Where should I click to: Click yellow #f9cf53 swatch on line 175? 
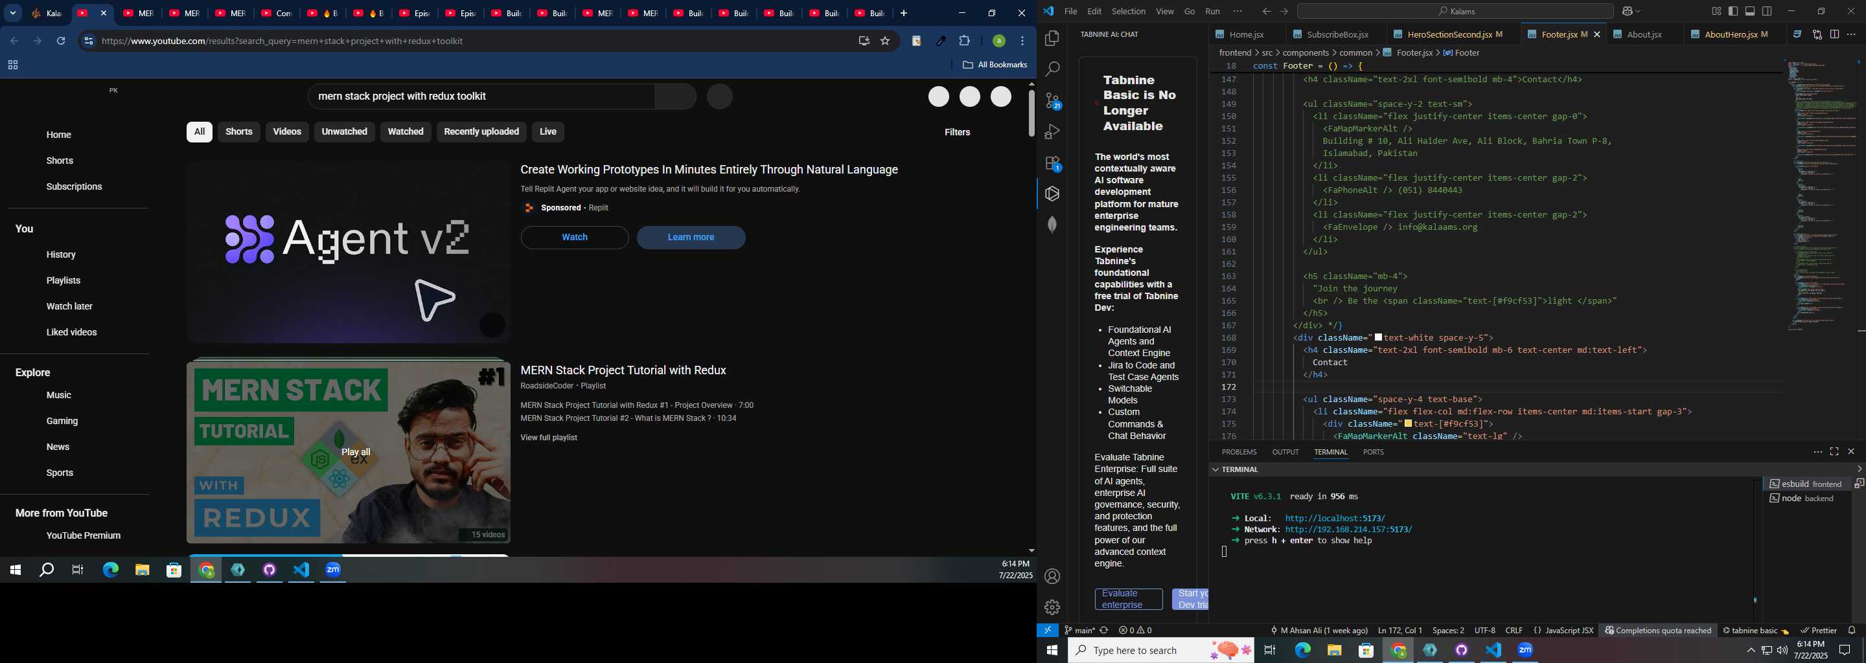(x=1407, y=423)
